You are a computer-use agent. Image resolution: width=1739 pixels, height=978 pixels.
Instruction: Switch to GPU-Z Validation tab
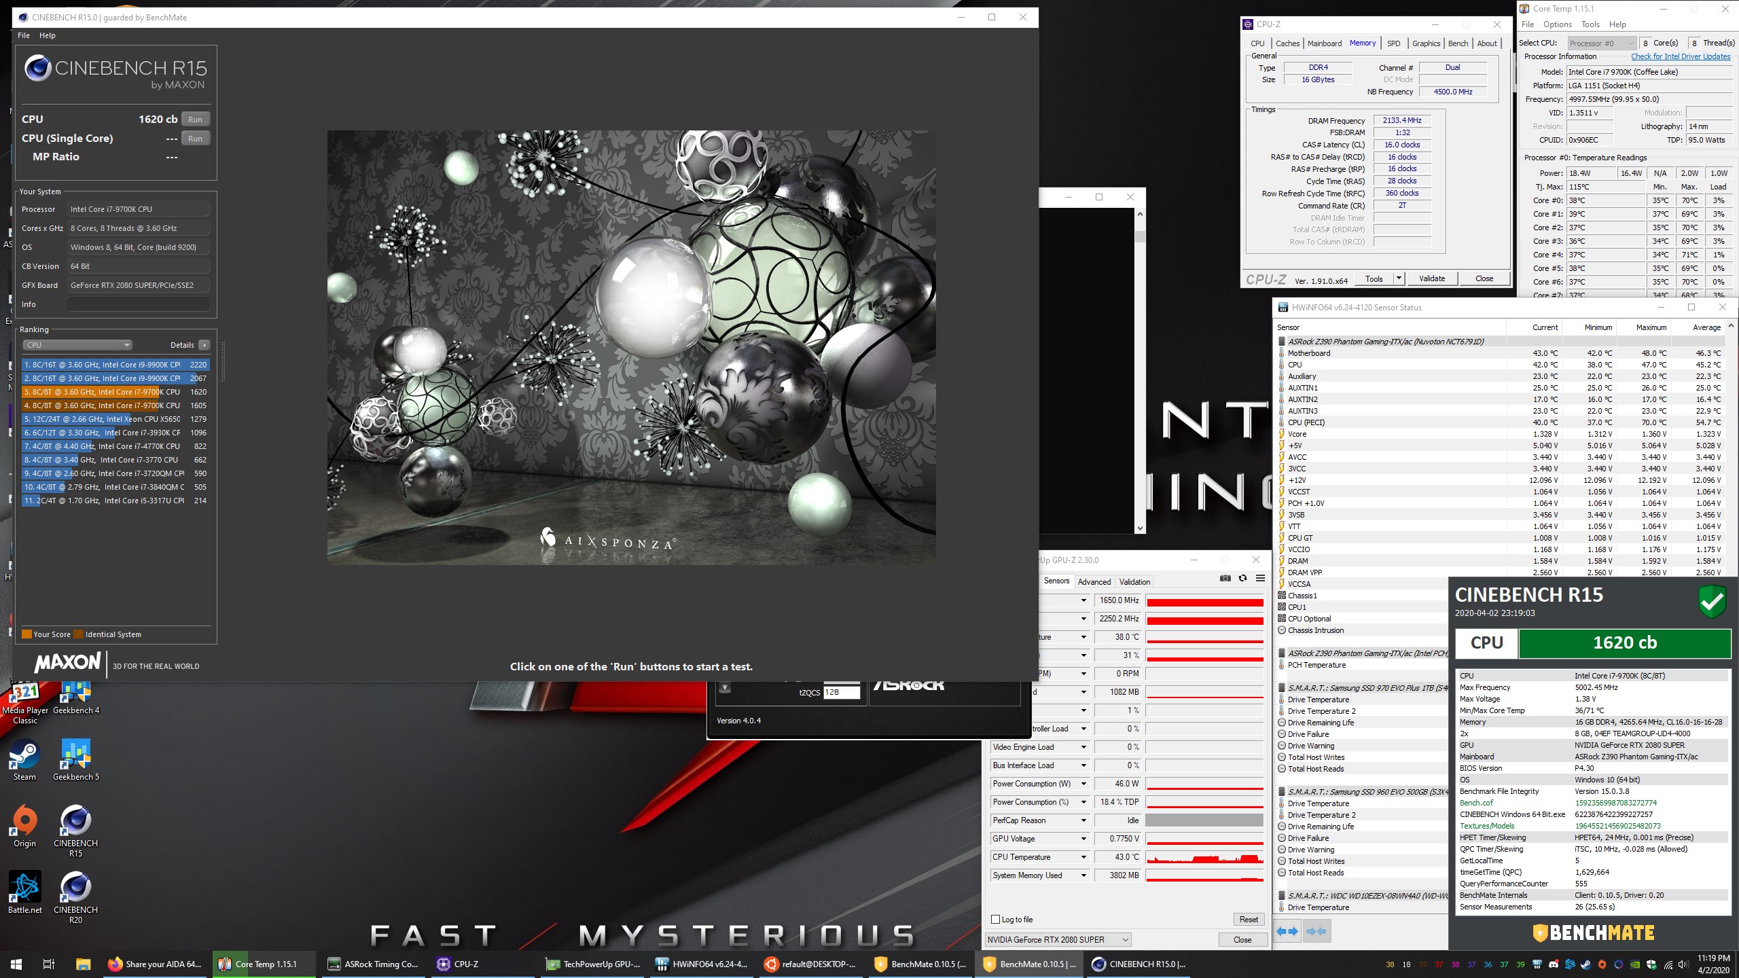(1134, 582)
